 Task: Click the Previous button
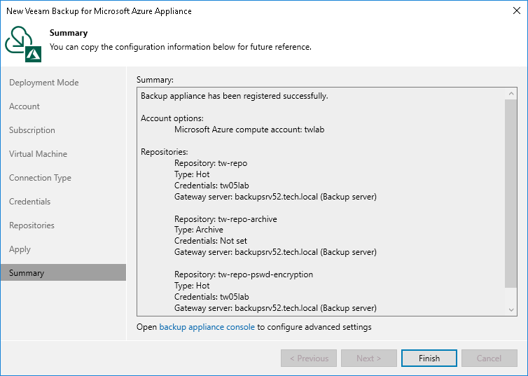pyautogui.click(x=308, y=358)
